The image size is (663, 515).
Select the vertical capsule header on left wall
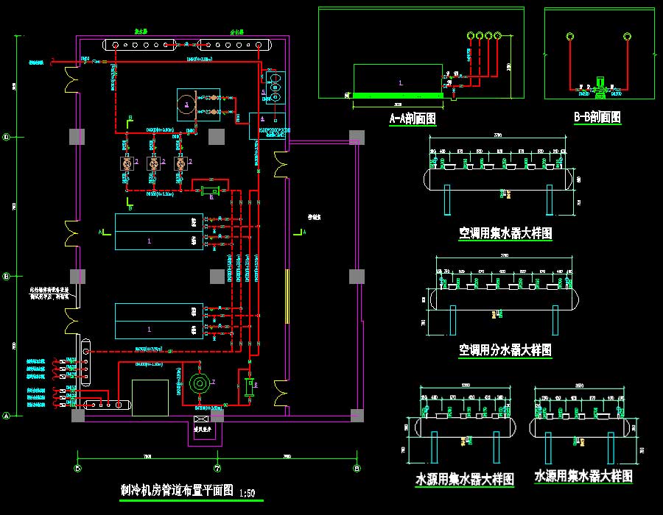86,362
